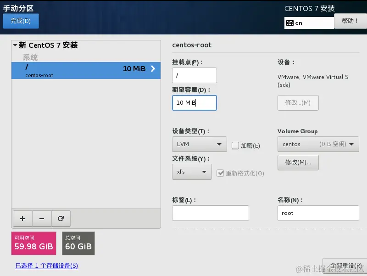Open the Volume Group centos dropdown
Screen dimensions: 367x276
click(318, 144)
